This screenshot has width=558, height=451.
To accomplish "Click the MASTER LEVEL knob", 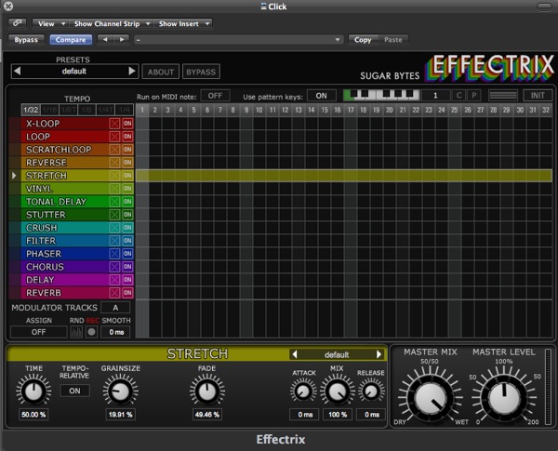I will pyautogui.click(x=504, y=398).
